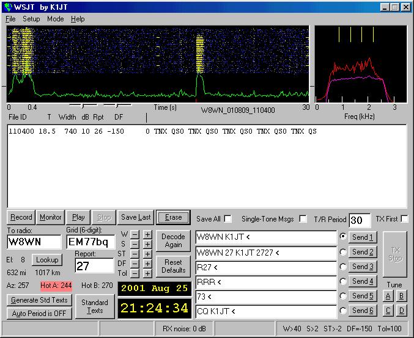Click the Tune B button
The height and width of the screenshot is (338, 414).
(401, 296)
